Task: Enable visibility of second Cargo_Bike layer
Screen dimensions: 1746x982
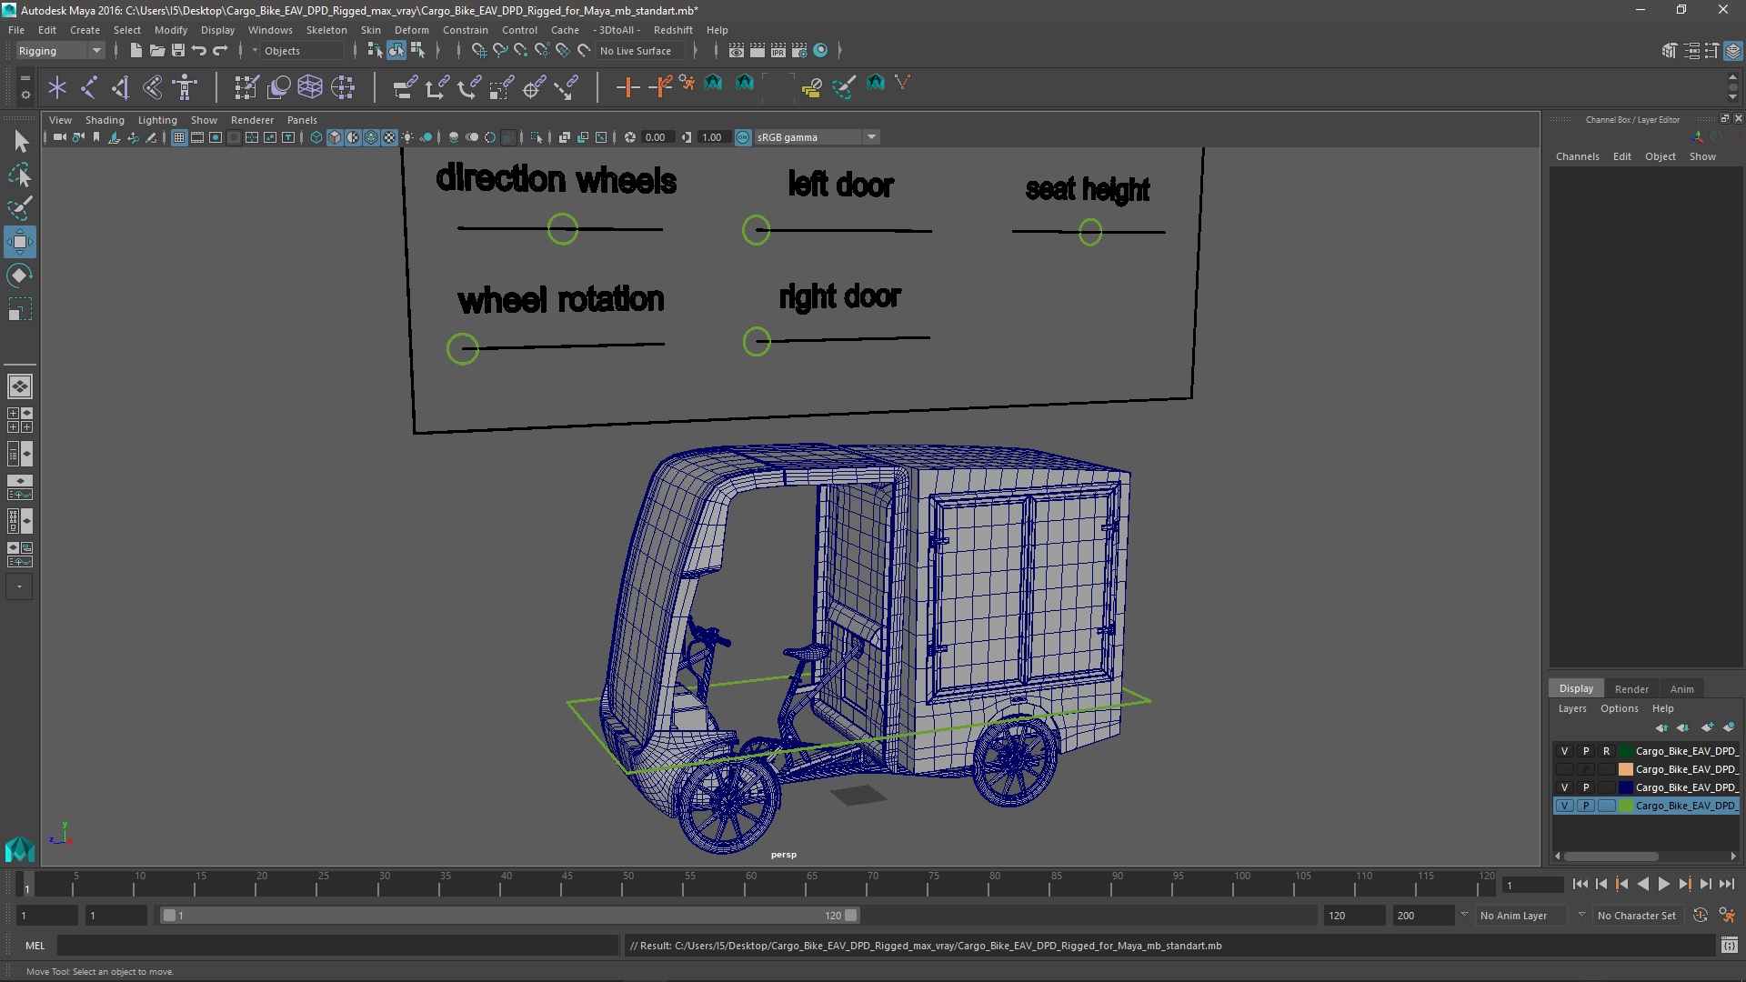Action: click(1564, 769)
